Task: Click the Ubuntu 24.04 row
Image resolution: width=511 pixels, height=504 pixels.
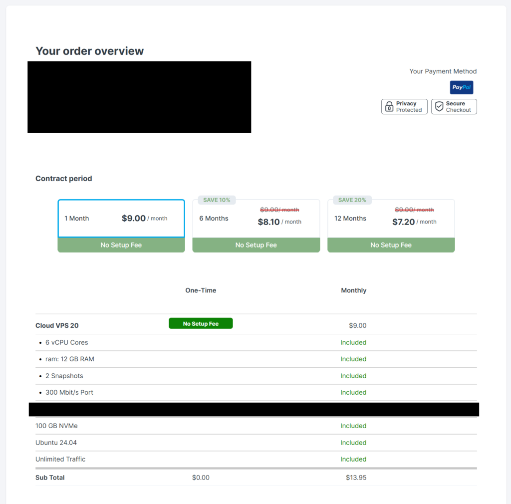Action: (x=256, y=443)
